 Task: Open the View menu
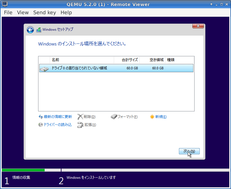click(x=23, y=13)
